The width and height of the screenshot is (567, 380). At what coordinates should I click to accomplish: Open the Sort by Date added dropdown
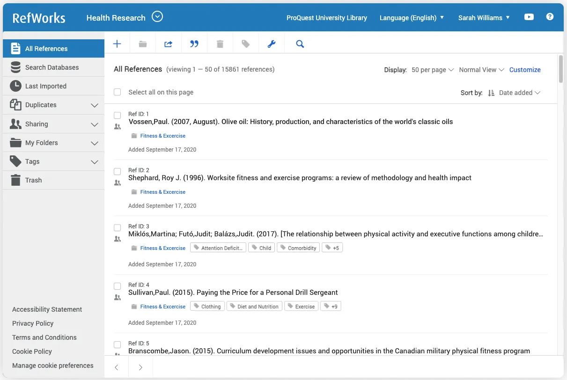click(x=519, y=93)
